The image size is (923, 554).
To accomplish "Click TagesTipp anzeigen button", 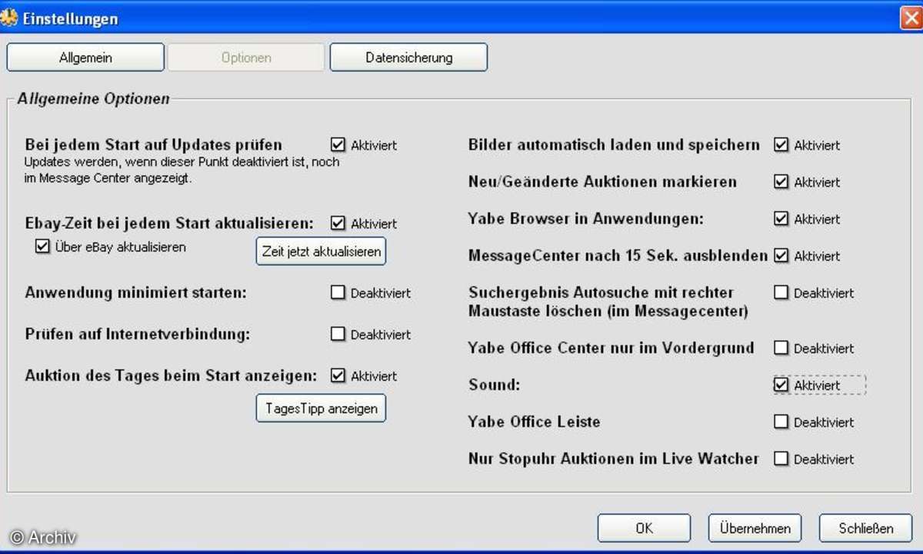I will point(321,409).
